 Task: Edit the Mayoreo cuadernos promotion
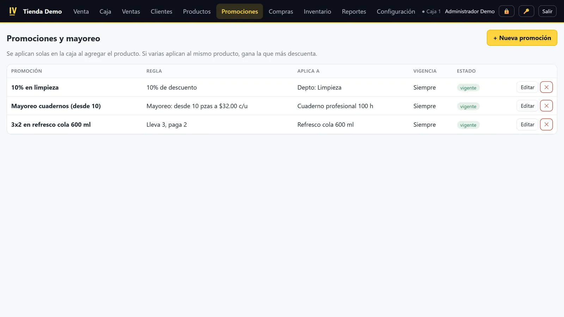point(527,106)
